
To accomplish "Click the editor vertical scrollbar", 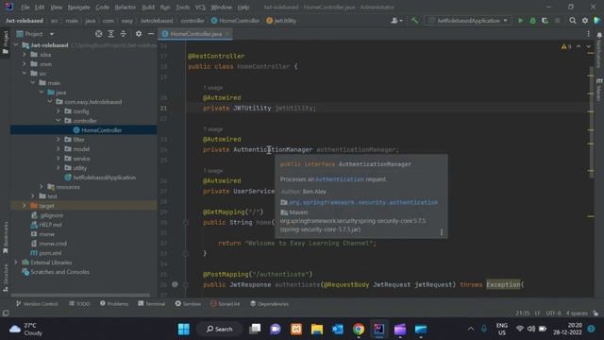I will coord(592,122).
